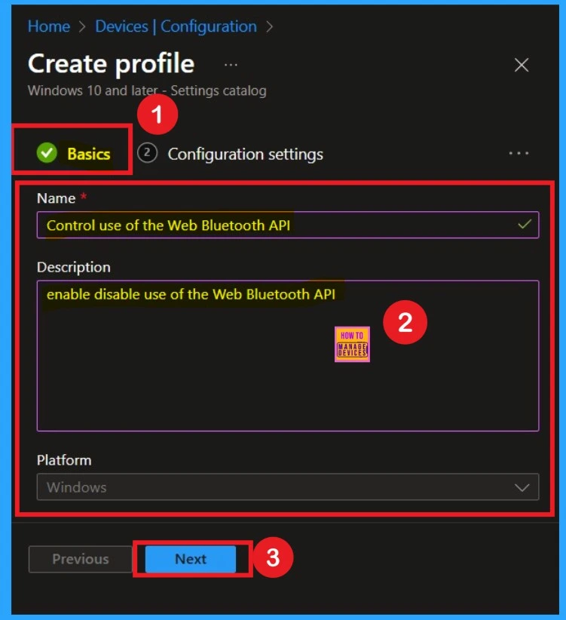Click the Platform label

click(64, 460)
